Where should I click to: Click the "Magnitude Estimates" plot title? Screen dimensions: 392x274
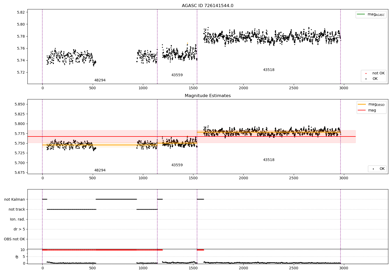tap(207, 96)
